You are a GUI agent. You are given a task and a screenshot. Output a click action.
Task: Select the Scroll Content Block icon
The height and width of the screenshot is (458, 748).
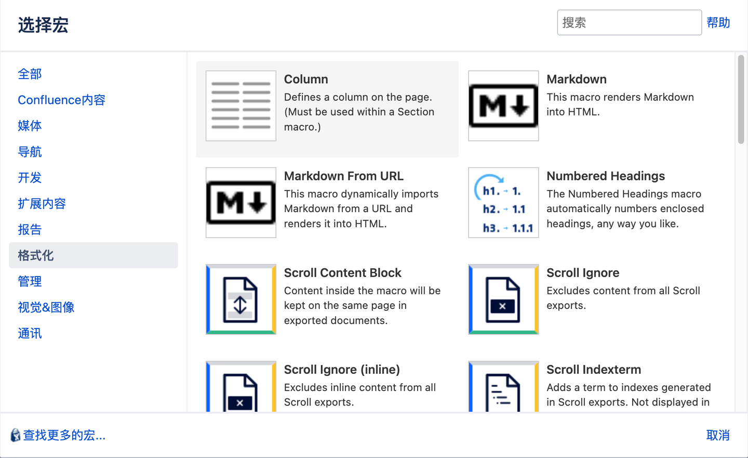coord(241,299)
